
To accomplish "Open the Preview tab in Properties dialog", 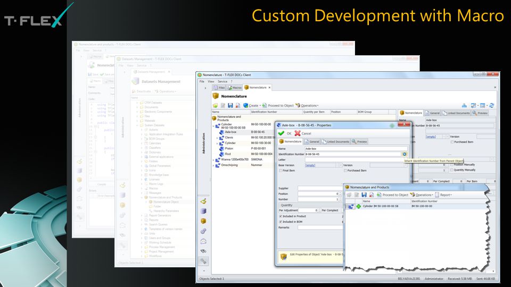I will (359, 141).
